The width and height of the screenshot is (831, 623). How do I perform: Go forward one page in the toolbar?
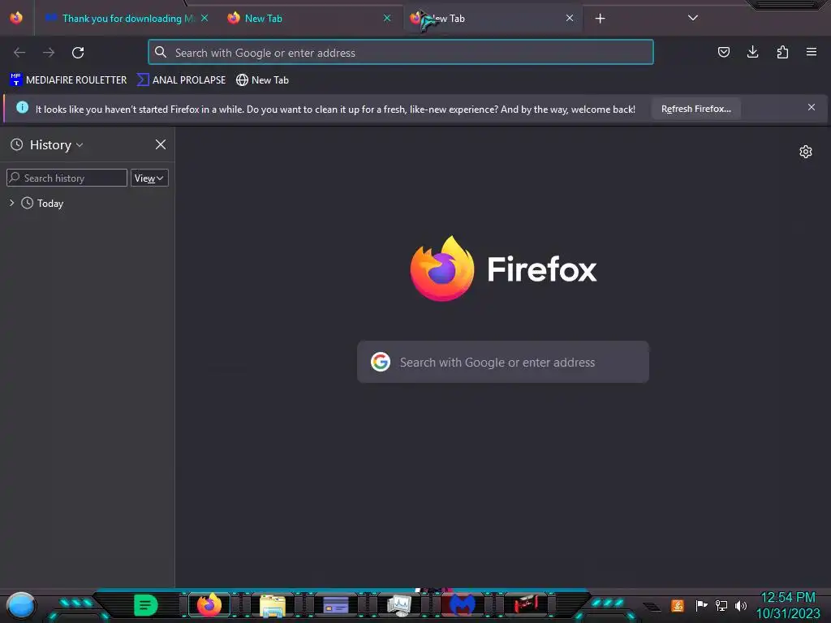pyautogui.click(x=49, y=53)
